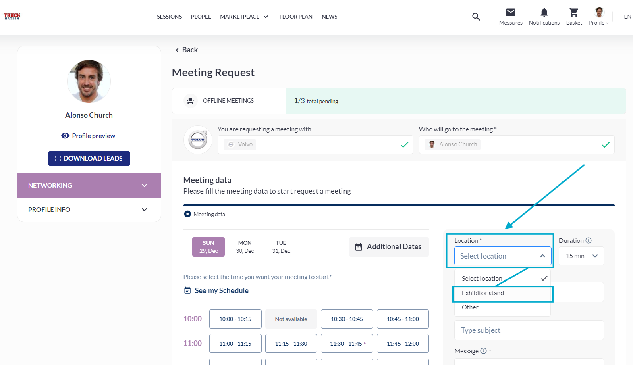Viewport: 633px width, 365px height.
Task: Click the DOWNLOAD LEADS button
Action: pyautogui.click(x=89, y=159)
